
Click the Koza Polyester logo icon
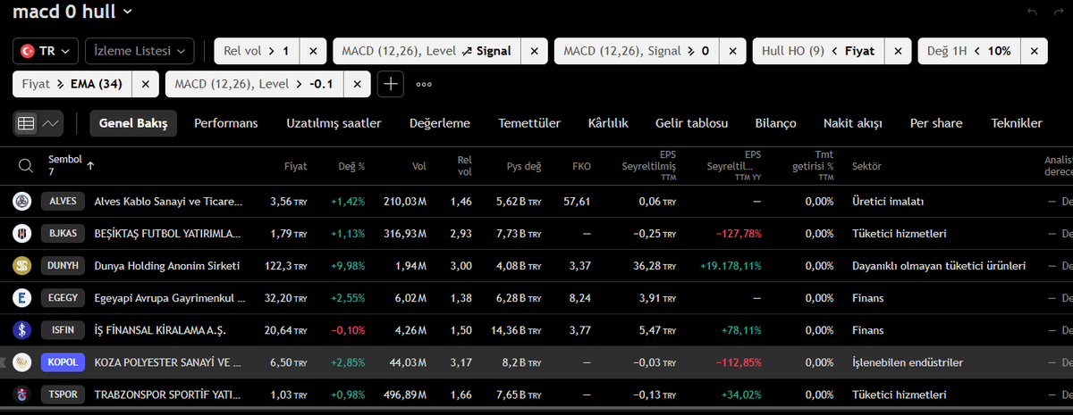pos(21,362)
